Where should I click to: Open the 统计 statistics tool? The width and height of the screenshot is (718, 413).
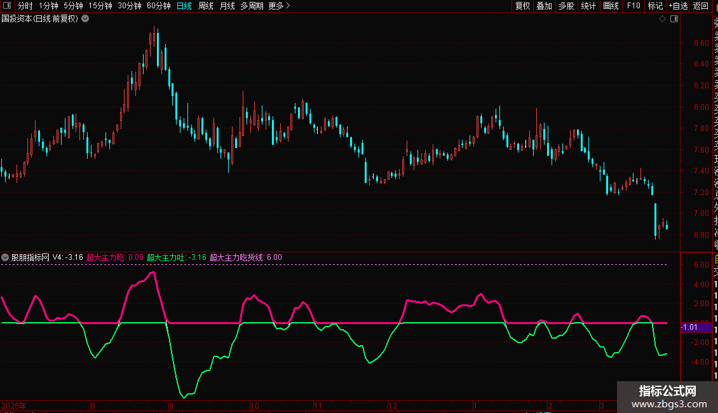click(x=588, y=6)
